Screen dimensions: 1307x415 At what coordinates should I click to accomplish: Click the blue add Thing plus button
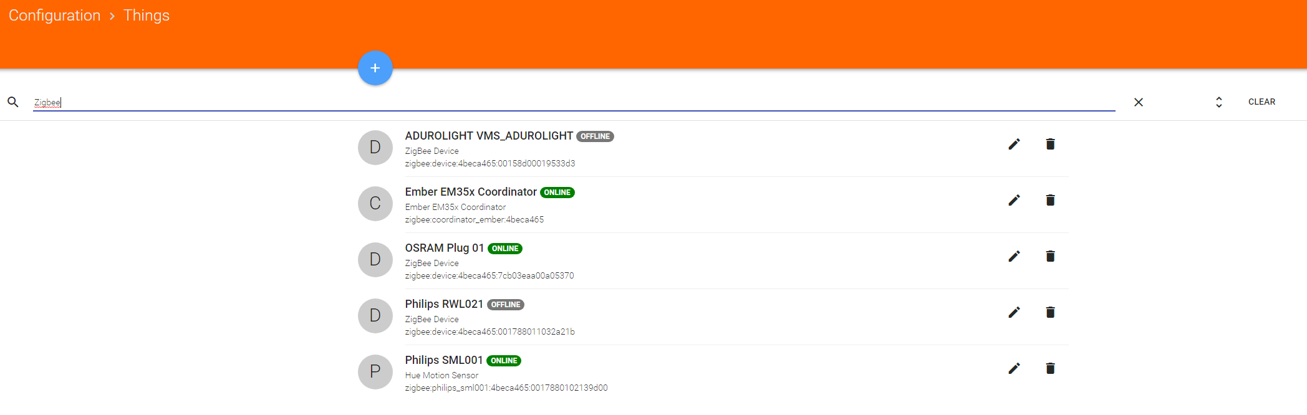(x=375, y=68)
